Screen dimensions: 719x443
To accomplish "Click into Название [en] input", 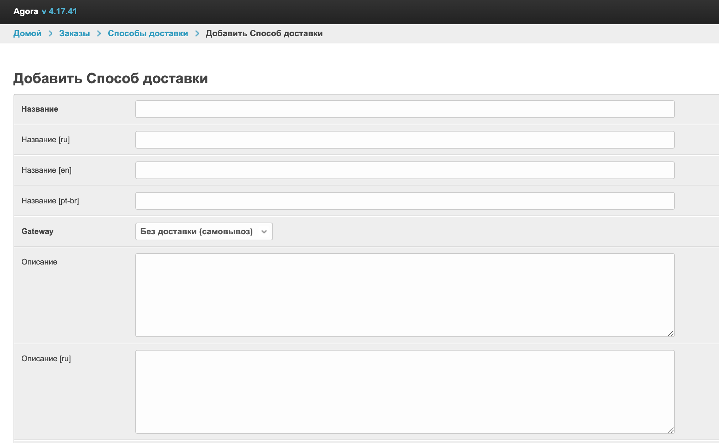I will click(405, 170).
